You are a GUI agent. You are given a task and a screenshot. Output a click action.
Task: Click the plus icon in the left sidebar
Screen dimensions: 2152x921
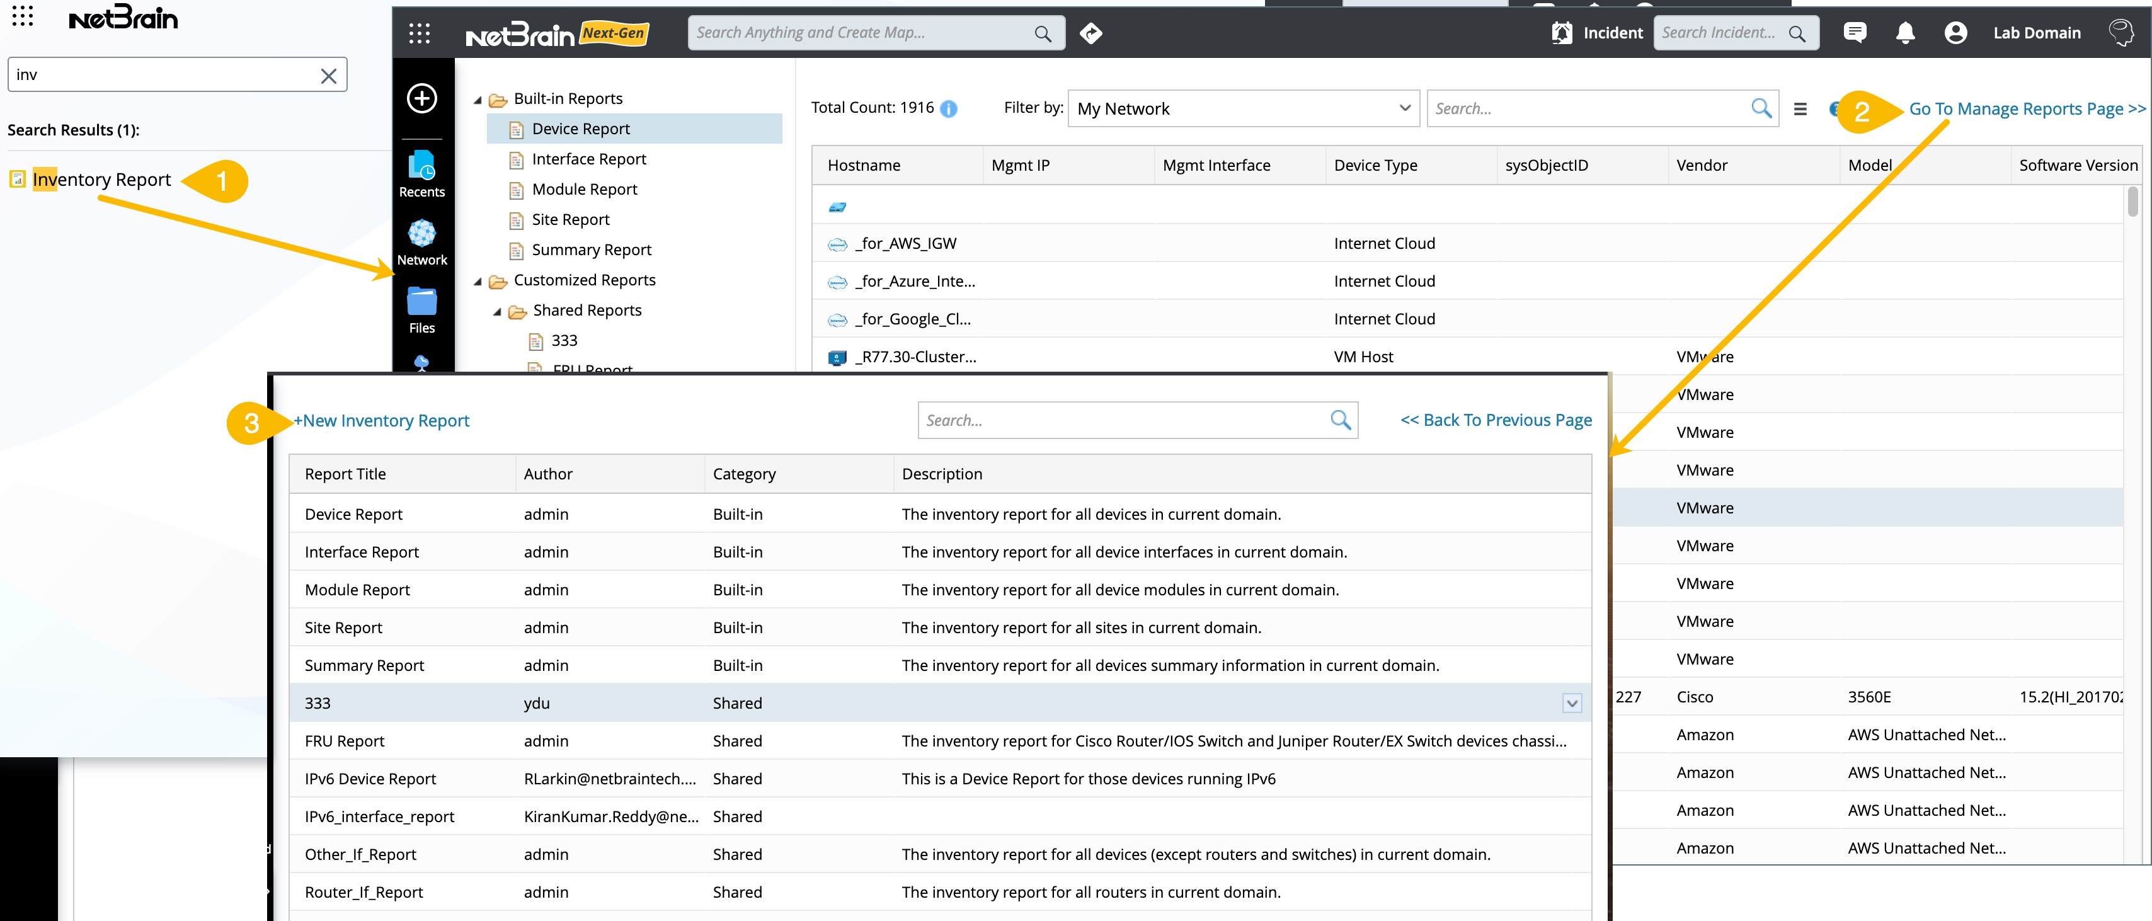click(x=421, y=99)
